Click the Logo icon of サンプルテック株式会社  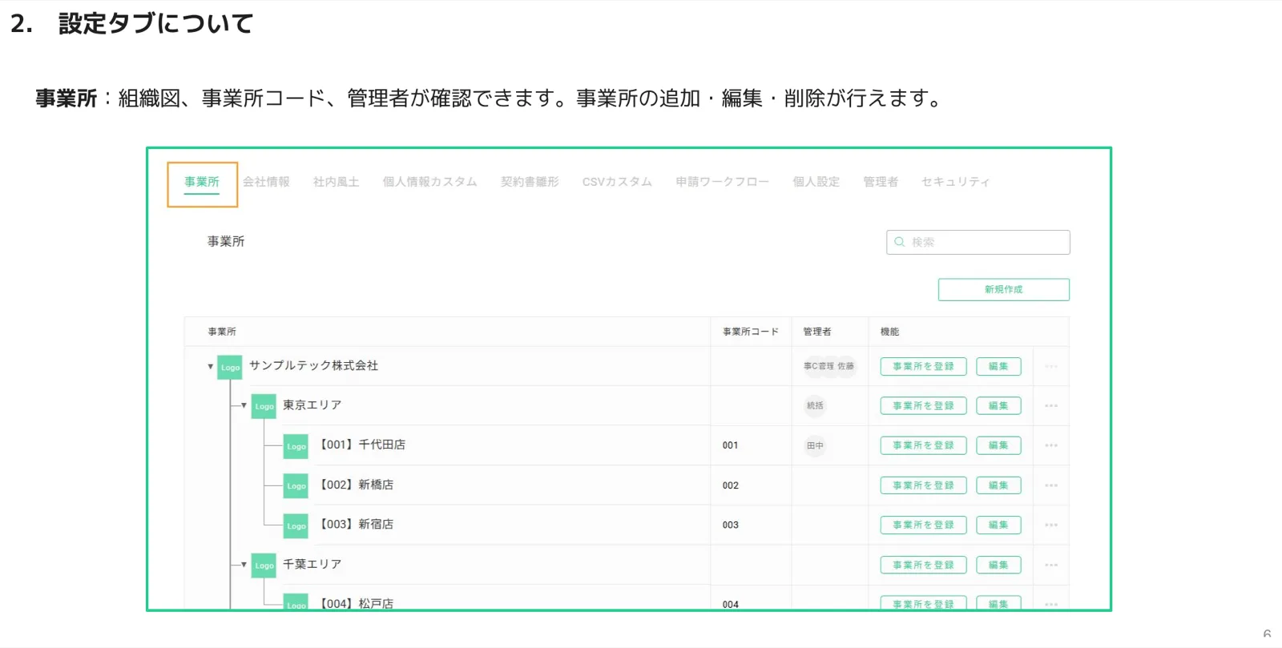point(230,367)
